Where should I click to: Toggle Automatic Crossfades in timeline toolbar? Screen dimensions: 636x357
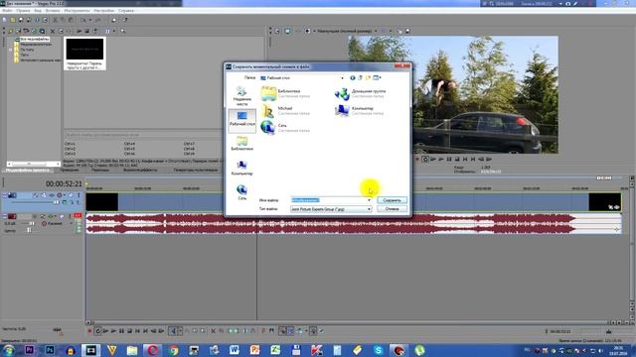[290, 331]
